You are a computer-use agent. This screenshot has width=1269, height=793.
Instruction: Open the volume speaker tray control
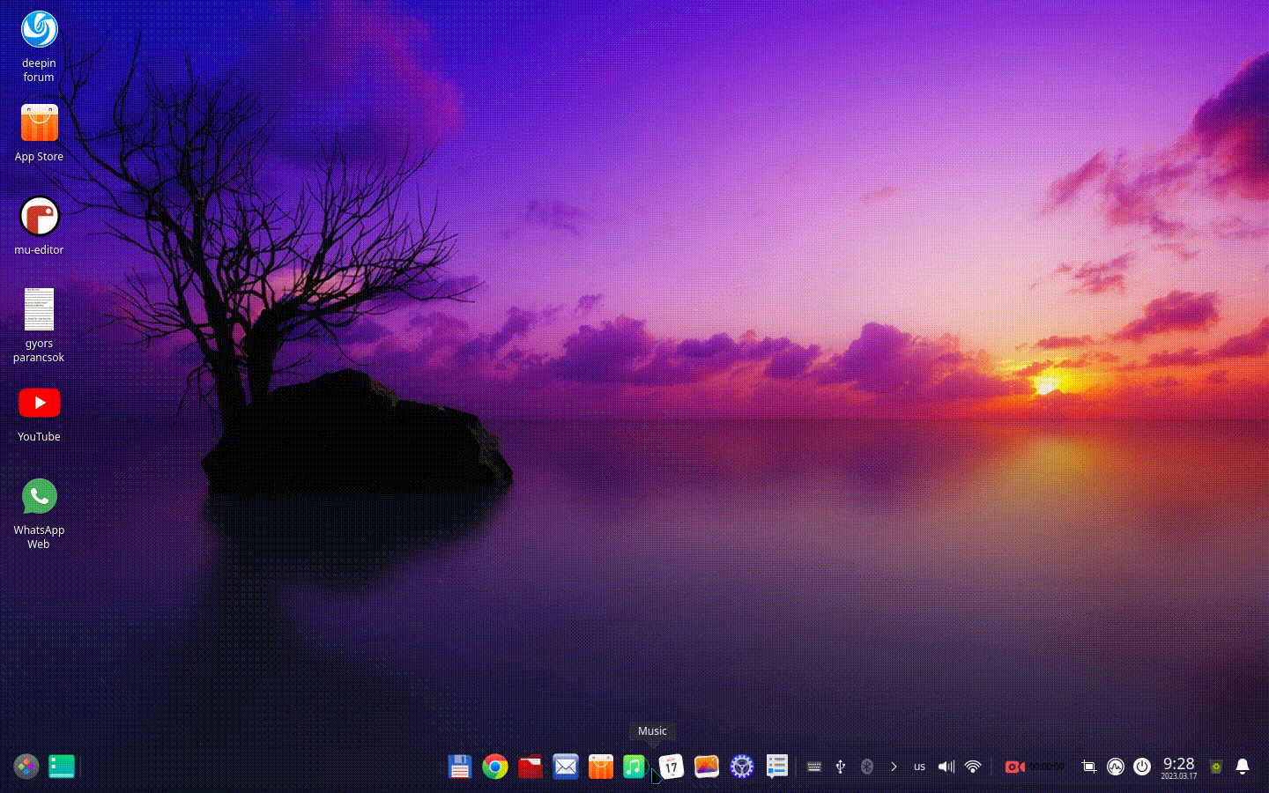coord(946,767)
